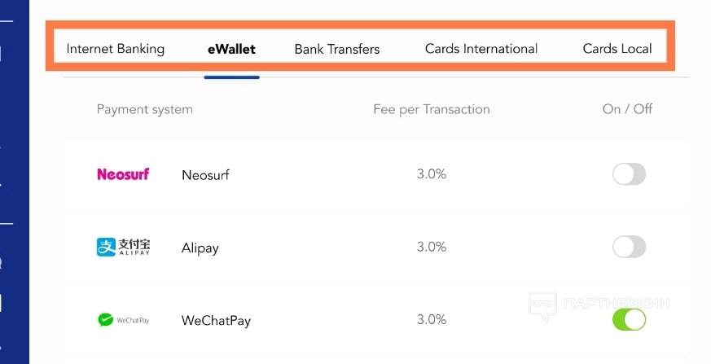711x364 pixels.
Task: Click the On / Off column header
Action: pos(627,109)
